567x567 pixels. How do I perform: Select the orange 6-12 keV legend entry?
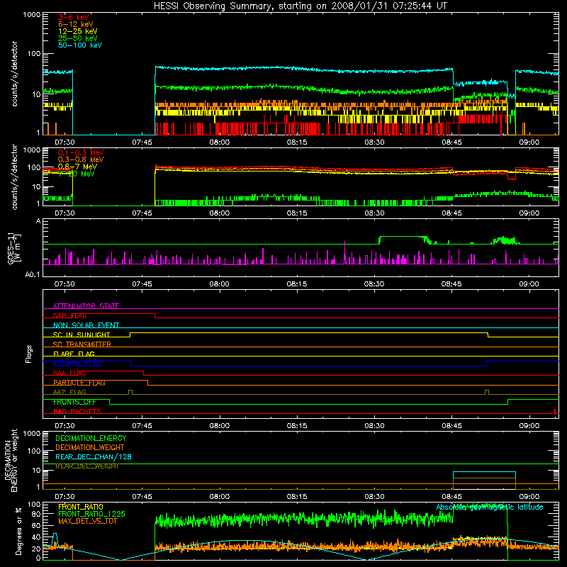click(x=76, y=24)
